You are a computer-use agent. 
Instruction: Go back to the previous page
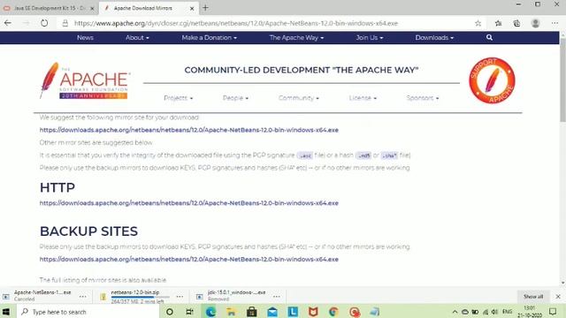[x=8, y=23]
